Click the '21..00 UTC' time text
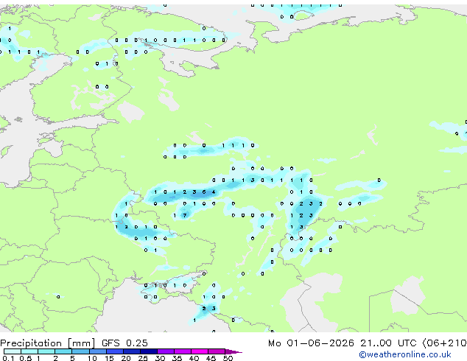The height and width of the screenshot is (361, 467). pyautogui.click(x=388, y=343)
